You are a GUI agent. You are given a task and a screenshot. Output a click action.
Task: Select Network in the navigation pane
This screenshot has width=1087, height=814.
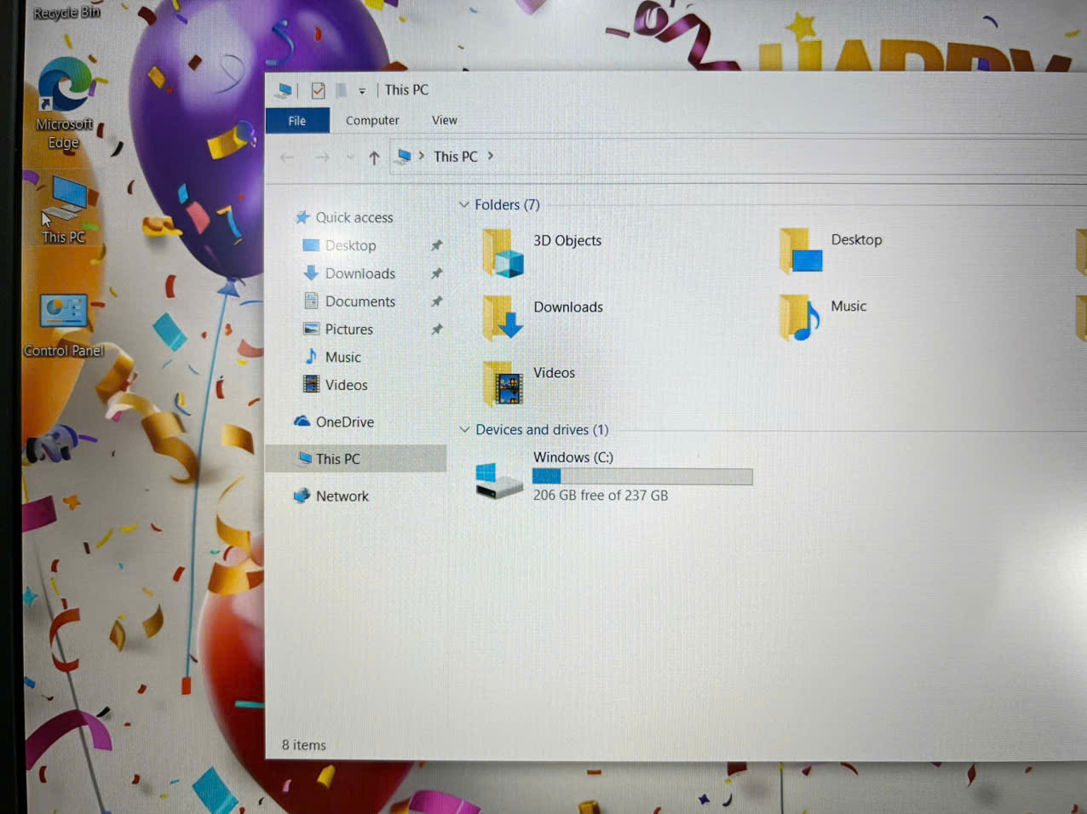[x=342, y=496]
